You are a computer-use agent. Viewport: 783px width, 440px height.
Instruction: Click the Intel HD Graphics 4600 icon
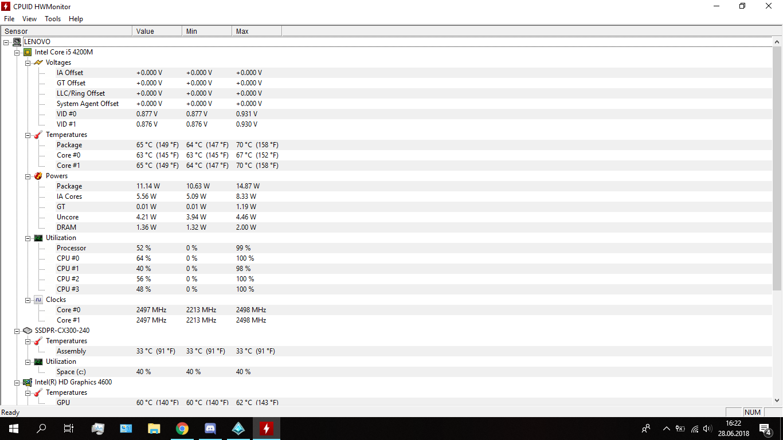pos(28,382)
